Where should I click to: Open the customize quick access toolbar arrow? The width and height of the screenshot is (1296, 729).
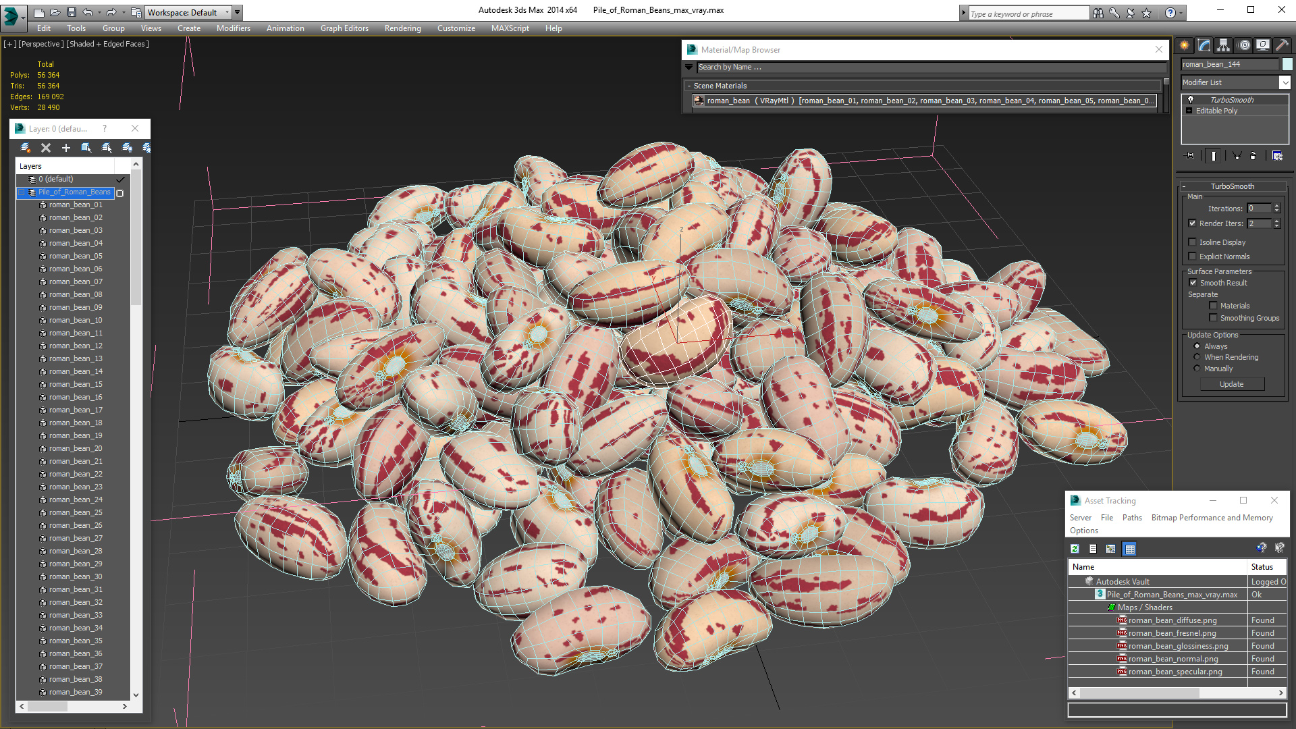[237, 12]
